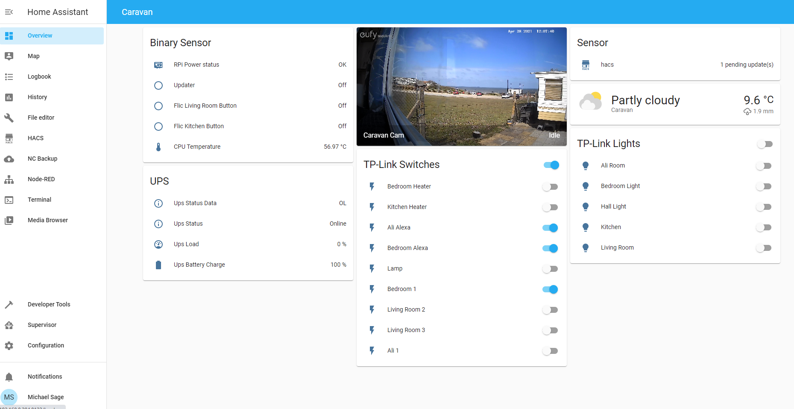Open the Flic Kitchen Button entity row

pyautogui.click(x=248, y=126)
